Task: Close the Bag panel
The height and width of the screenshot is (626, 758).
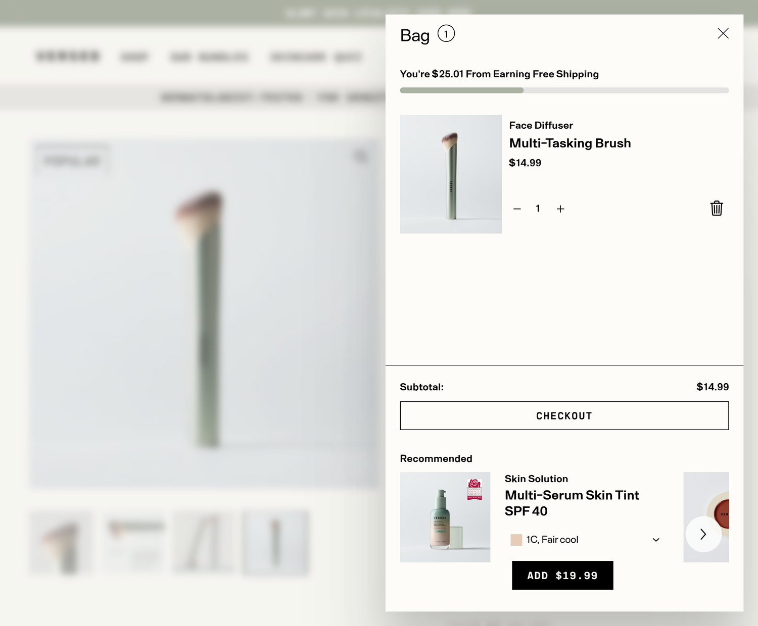Action: coord(723,33)
